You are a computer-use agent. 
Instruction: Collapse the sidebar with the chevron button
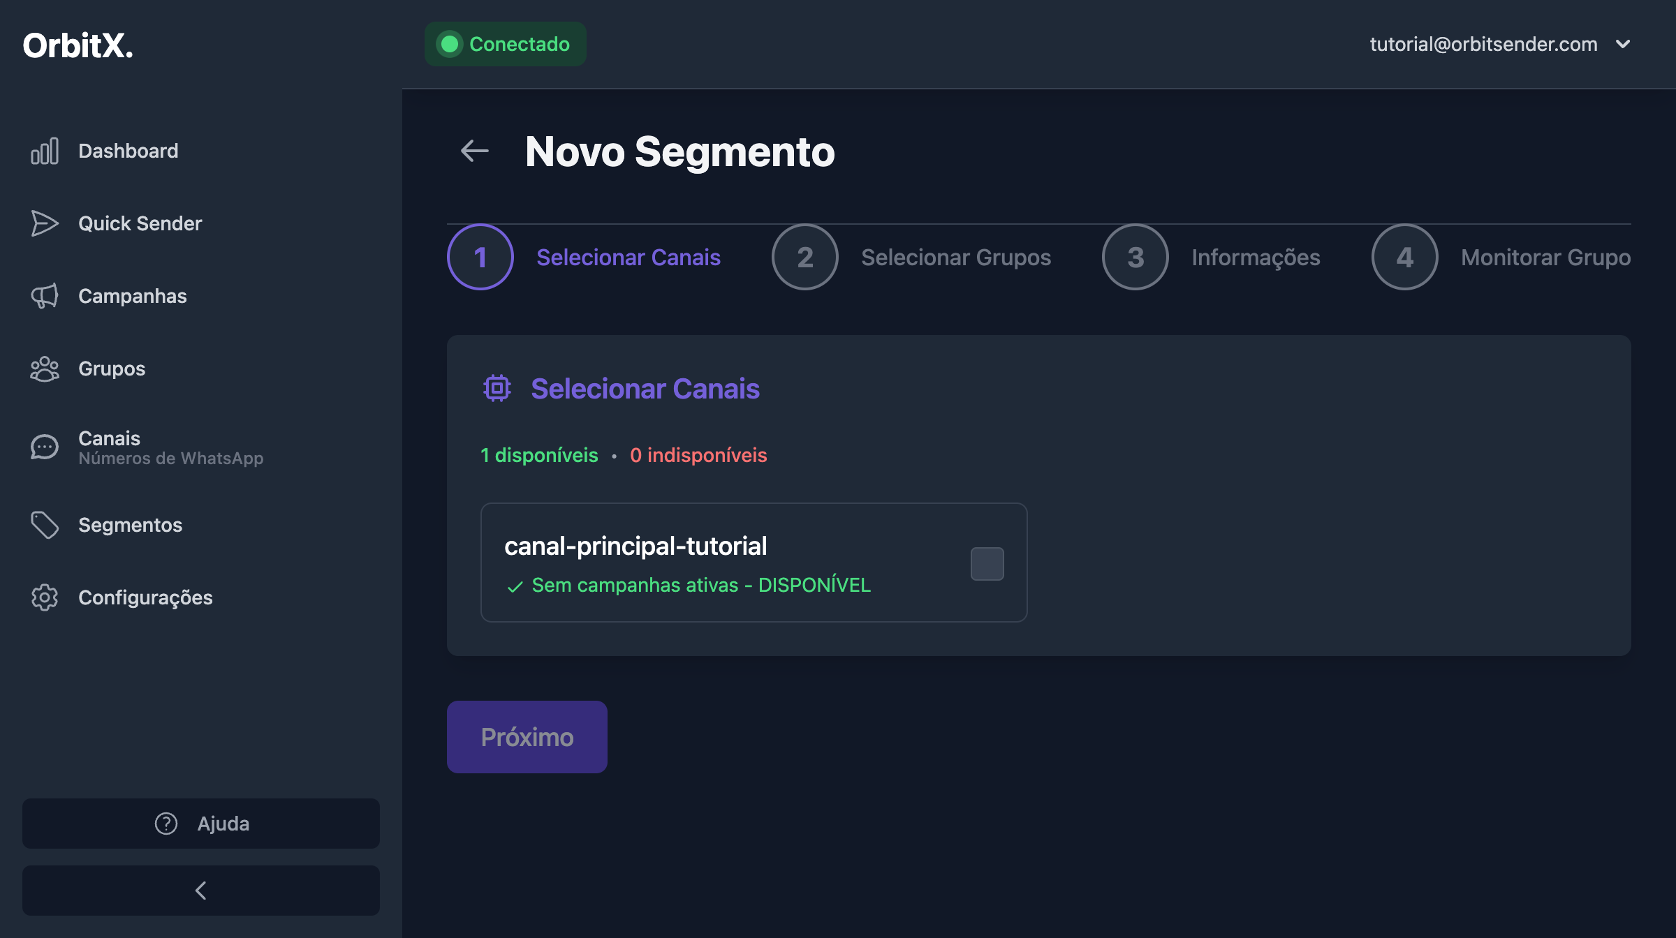coord(200,890)
